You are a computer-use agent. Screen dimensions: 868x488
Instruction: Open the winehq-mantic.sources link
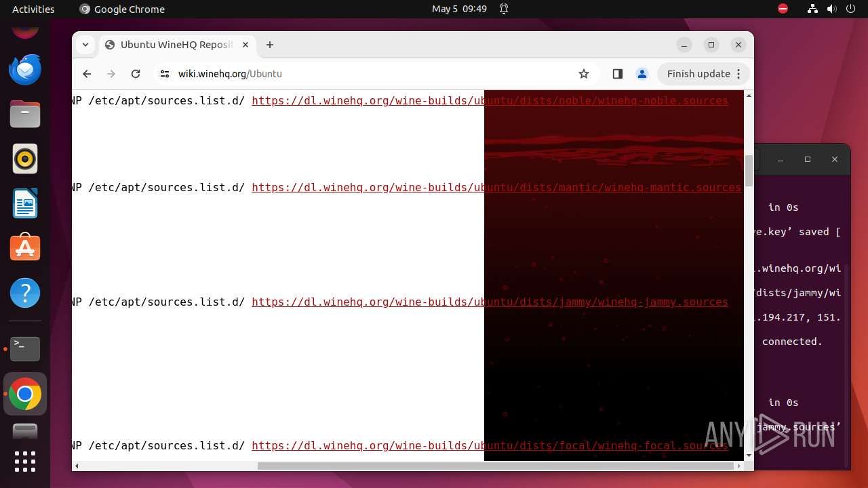496,187
